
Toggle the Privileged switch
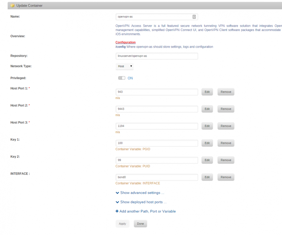pyautogui.click(x=121, y=78)
